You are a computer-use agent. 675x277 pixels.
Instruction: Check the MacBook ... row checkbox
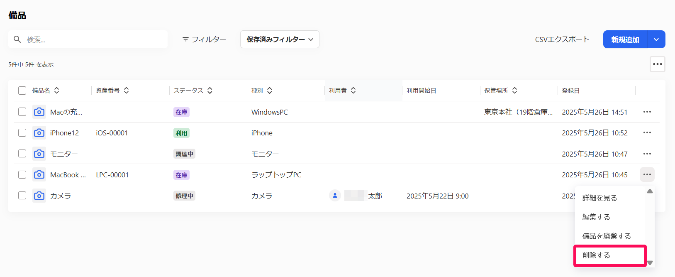point(22,174)
